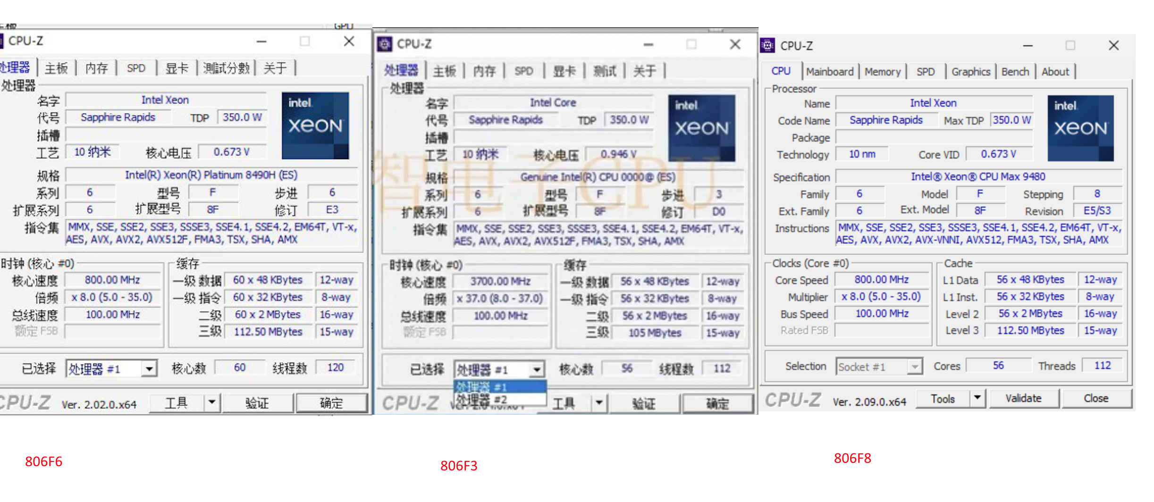Open the 测試分數 tab
1154x502 pixels.
pos(227,68)
